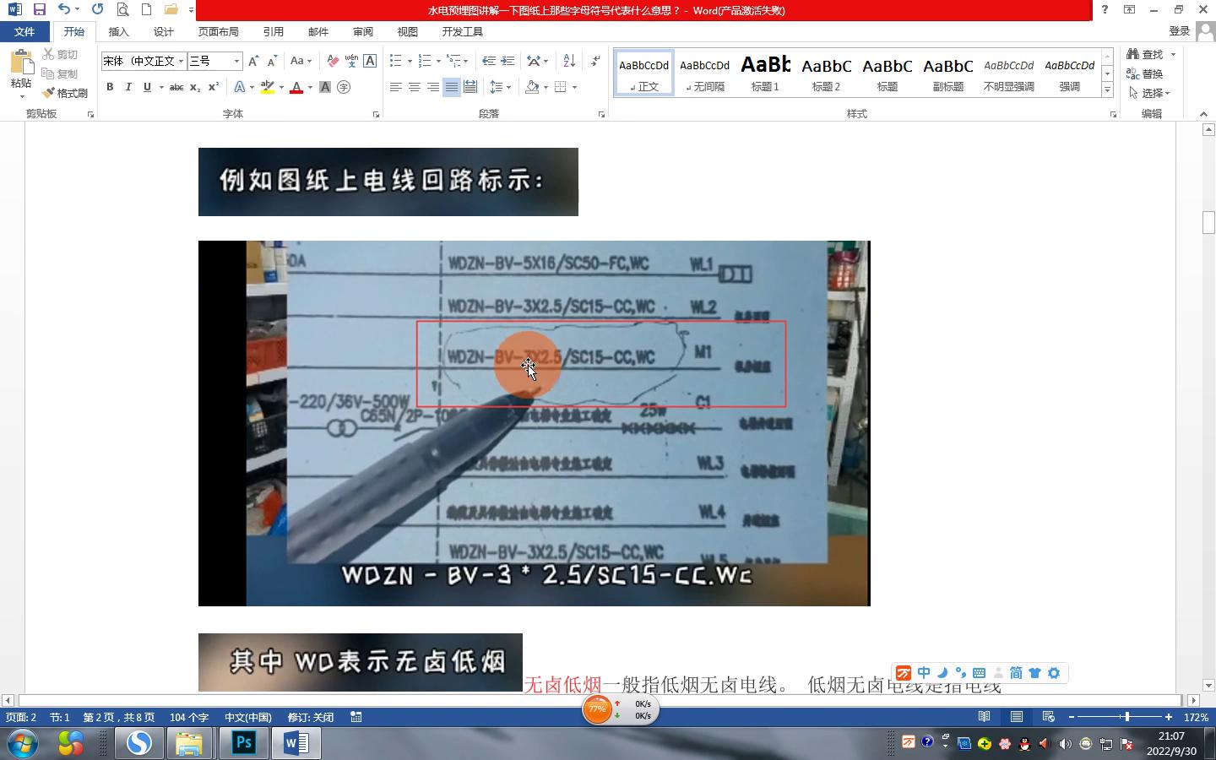Expand the font size dropdown
This screenshot has width=1216, height=760.
(x=236, y=61)
